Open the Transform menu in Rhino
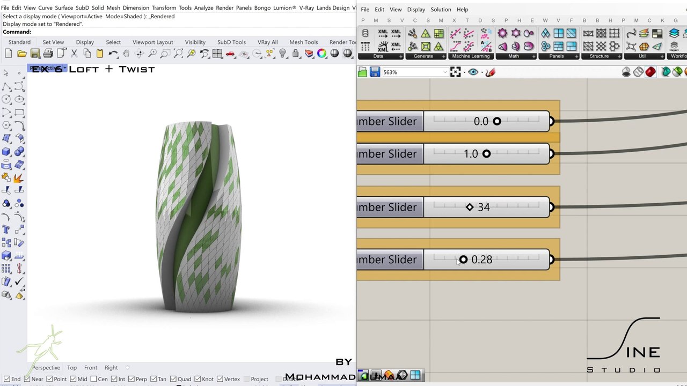Viewport: 687px width, 386px height. click(x=164, y=8)
